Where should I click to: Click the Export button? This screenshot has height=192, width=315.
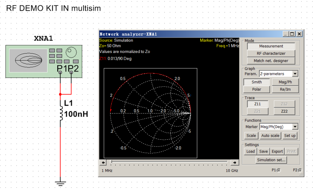click(x=277, y=151)
